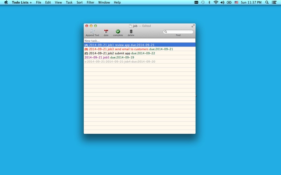Image resolution: width=281 pixels, height=175 pixels.
Task: Click the magnifier icon in Find field
Action: coord(165,31)
